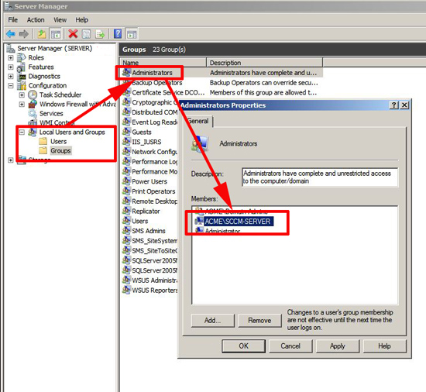Click the dialog Help button
426x392 pixels.
tap(384, 346)
